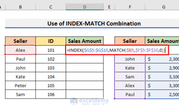Select cell containing 'Sam' in column F
The width and height of the screenshot is (179, 110).
click(130, 77)
